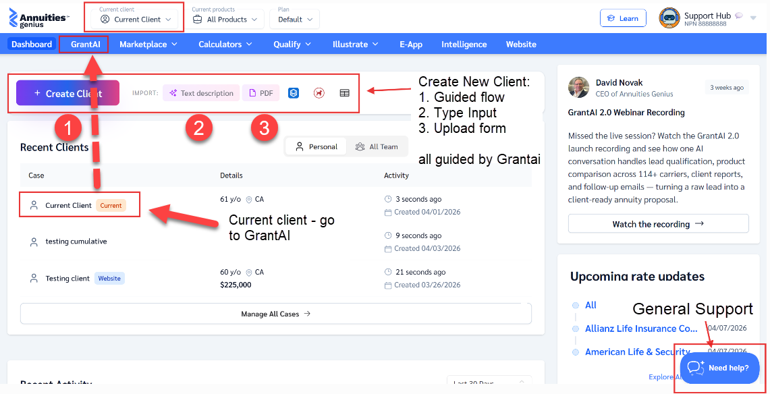Switch to the Intelligence tab
Image resolution: width=770 pixels, height=394 pixels.
pyautogui.click(x=464, y=44)
